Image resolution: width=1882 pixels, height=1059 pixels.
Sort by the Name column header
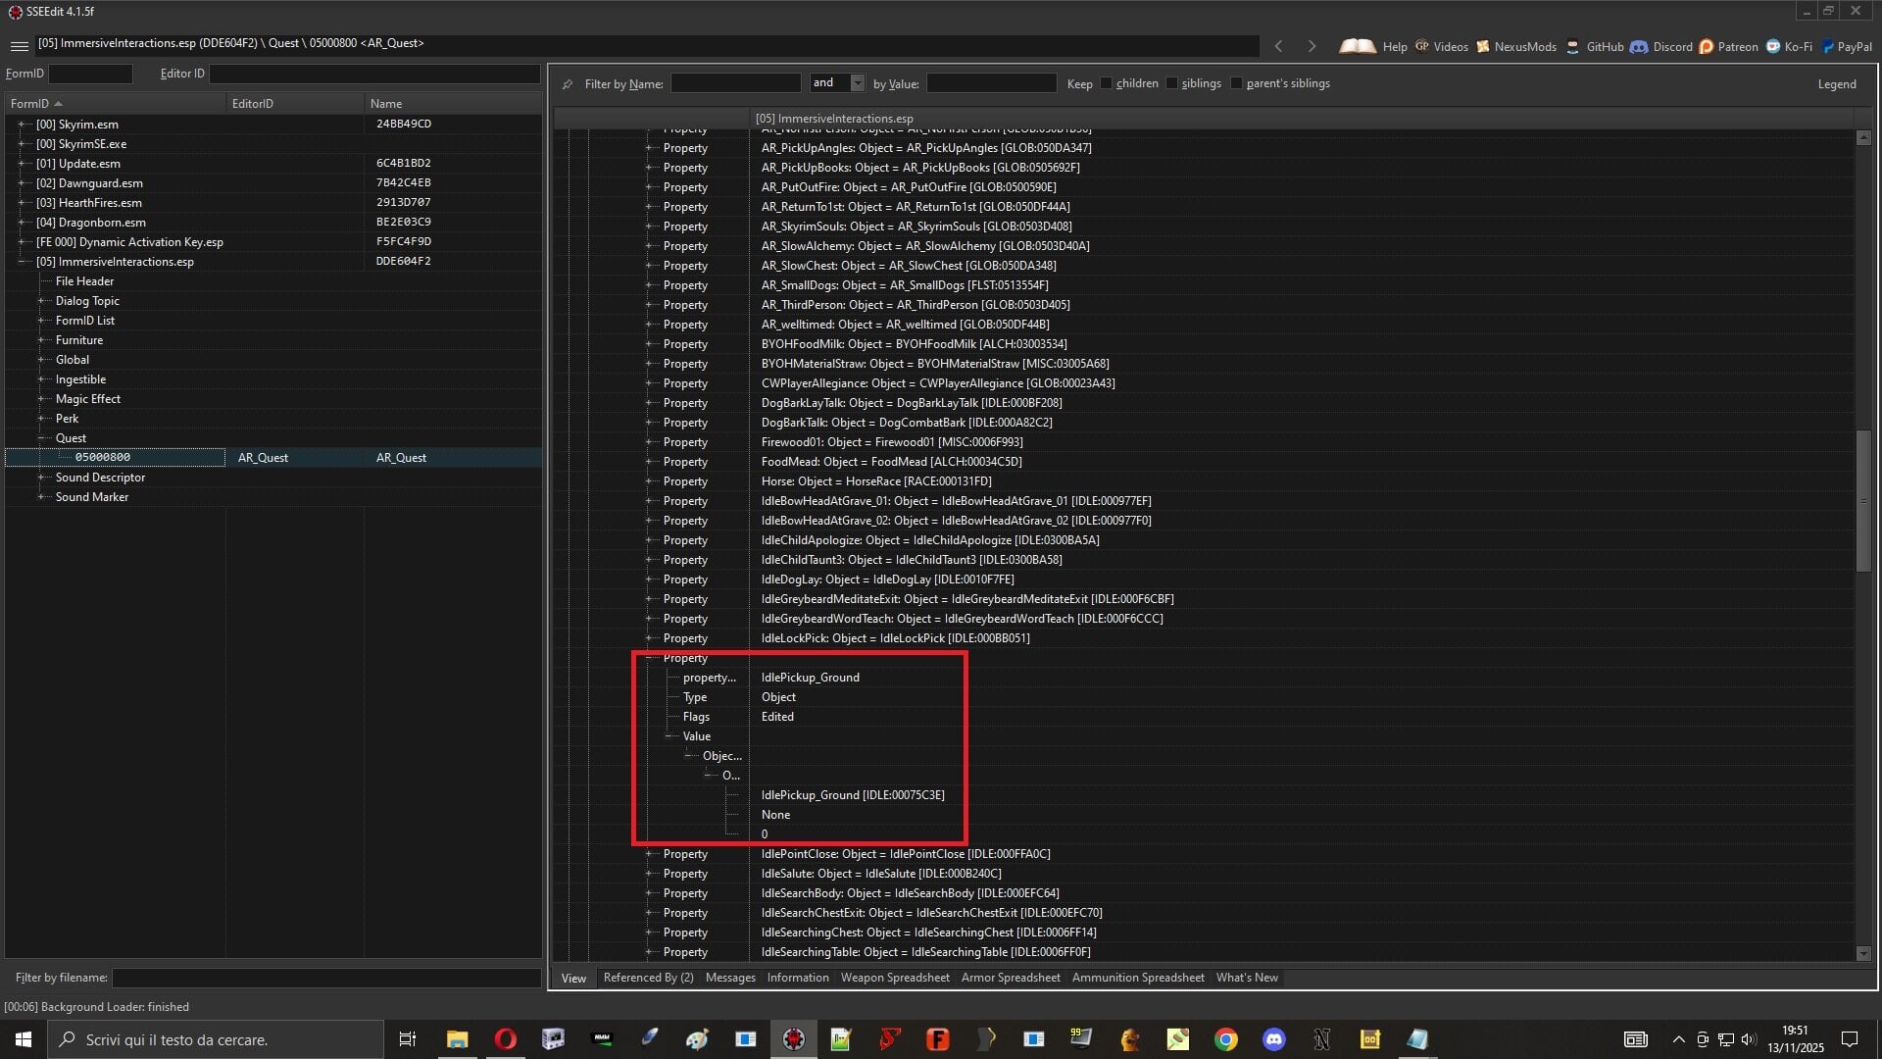(x=453, y=104)
